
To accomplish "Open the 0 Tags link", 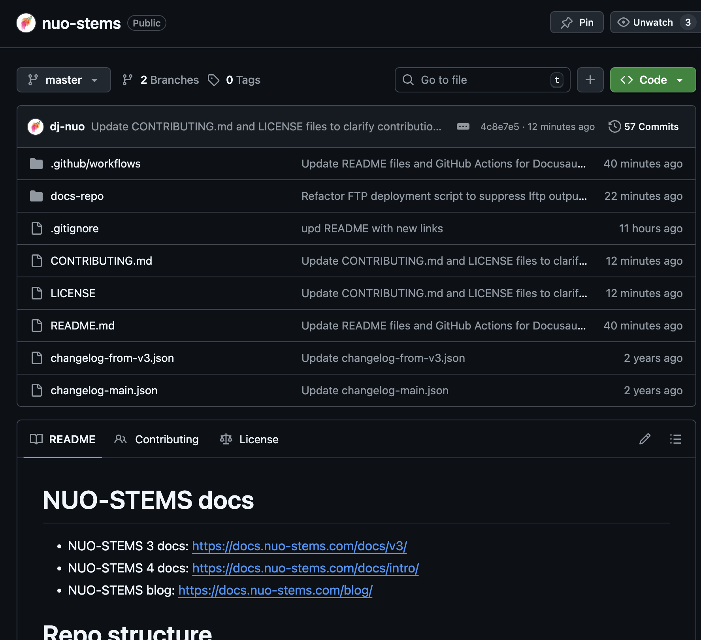I will point(243,80).
